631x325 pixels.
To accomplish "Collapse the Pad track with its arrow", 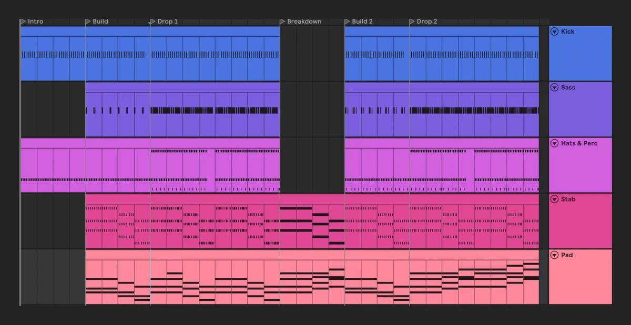I will 554,255.
